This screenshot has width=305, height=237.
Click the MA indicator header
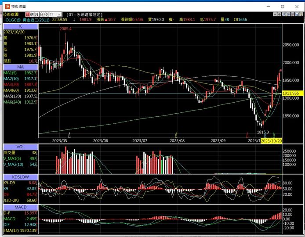20,67
